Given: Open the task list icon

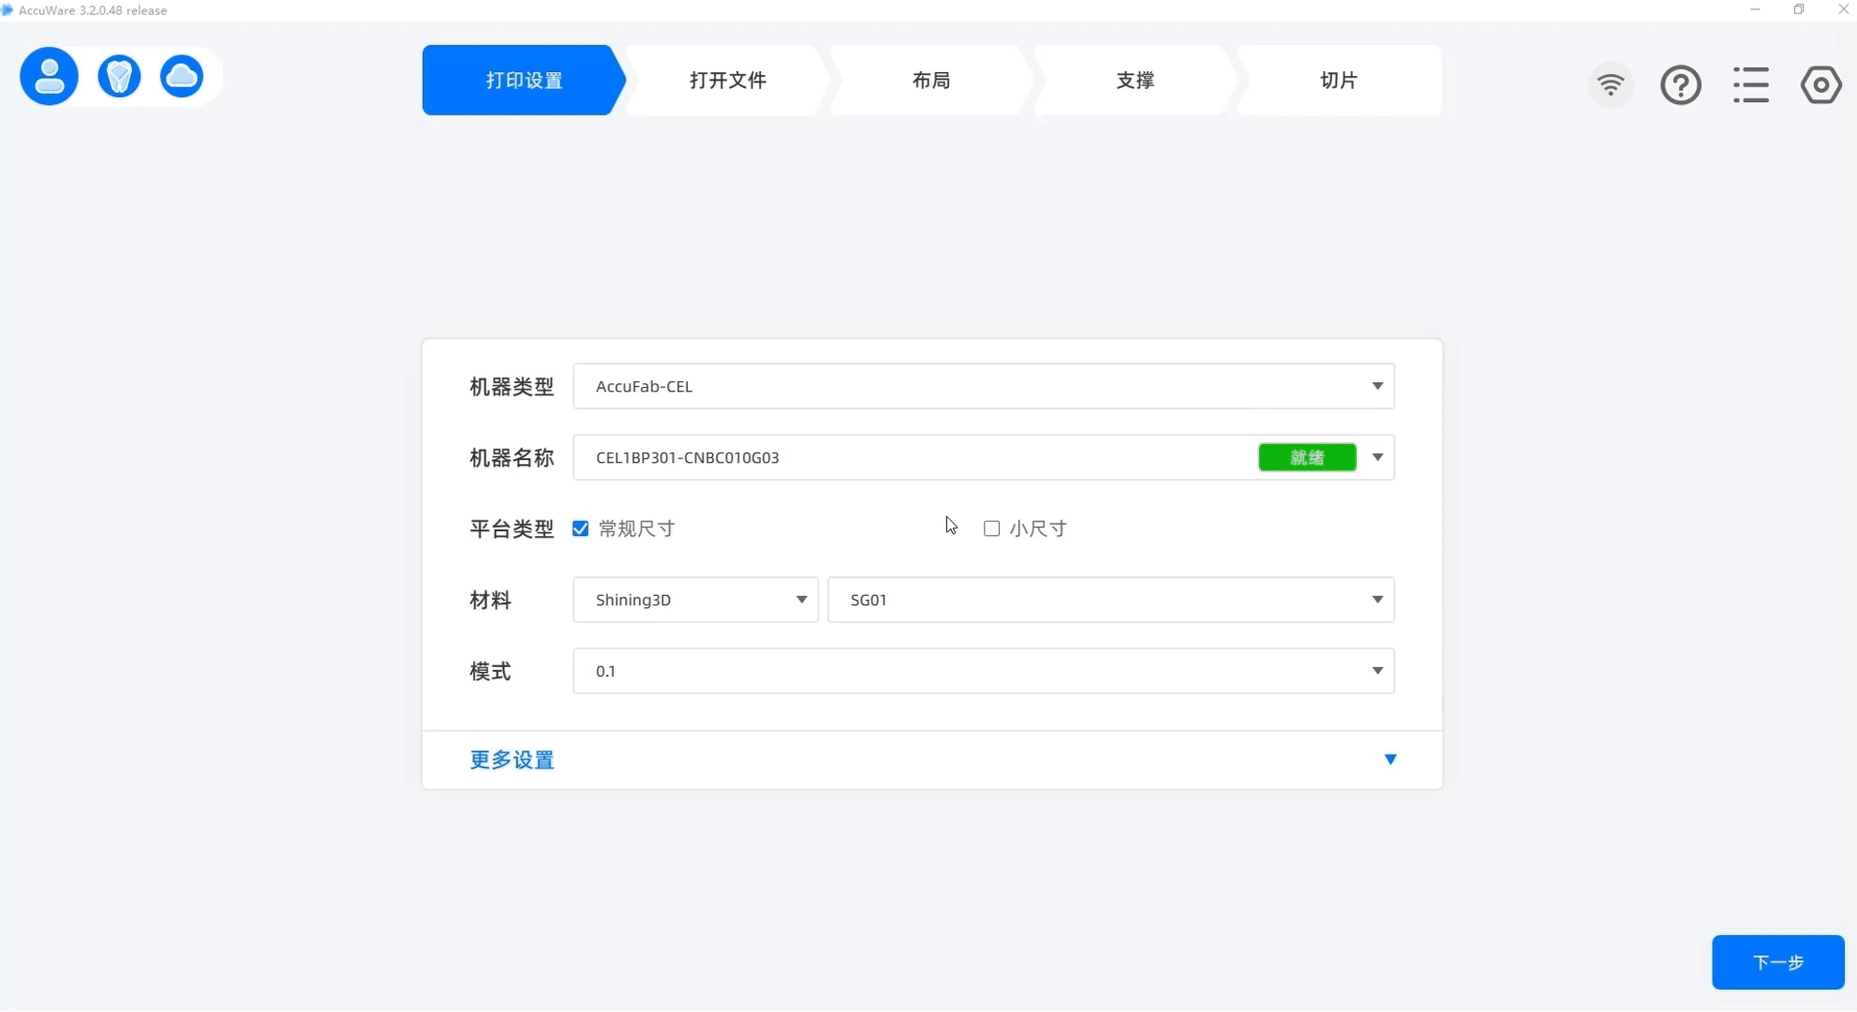Looking at the screenshot, I should coord(1751,84).
